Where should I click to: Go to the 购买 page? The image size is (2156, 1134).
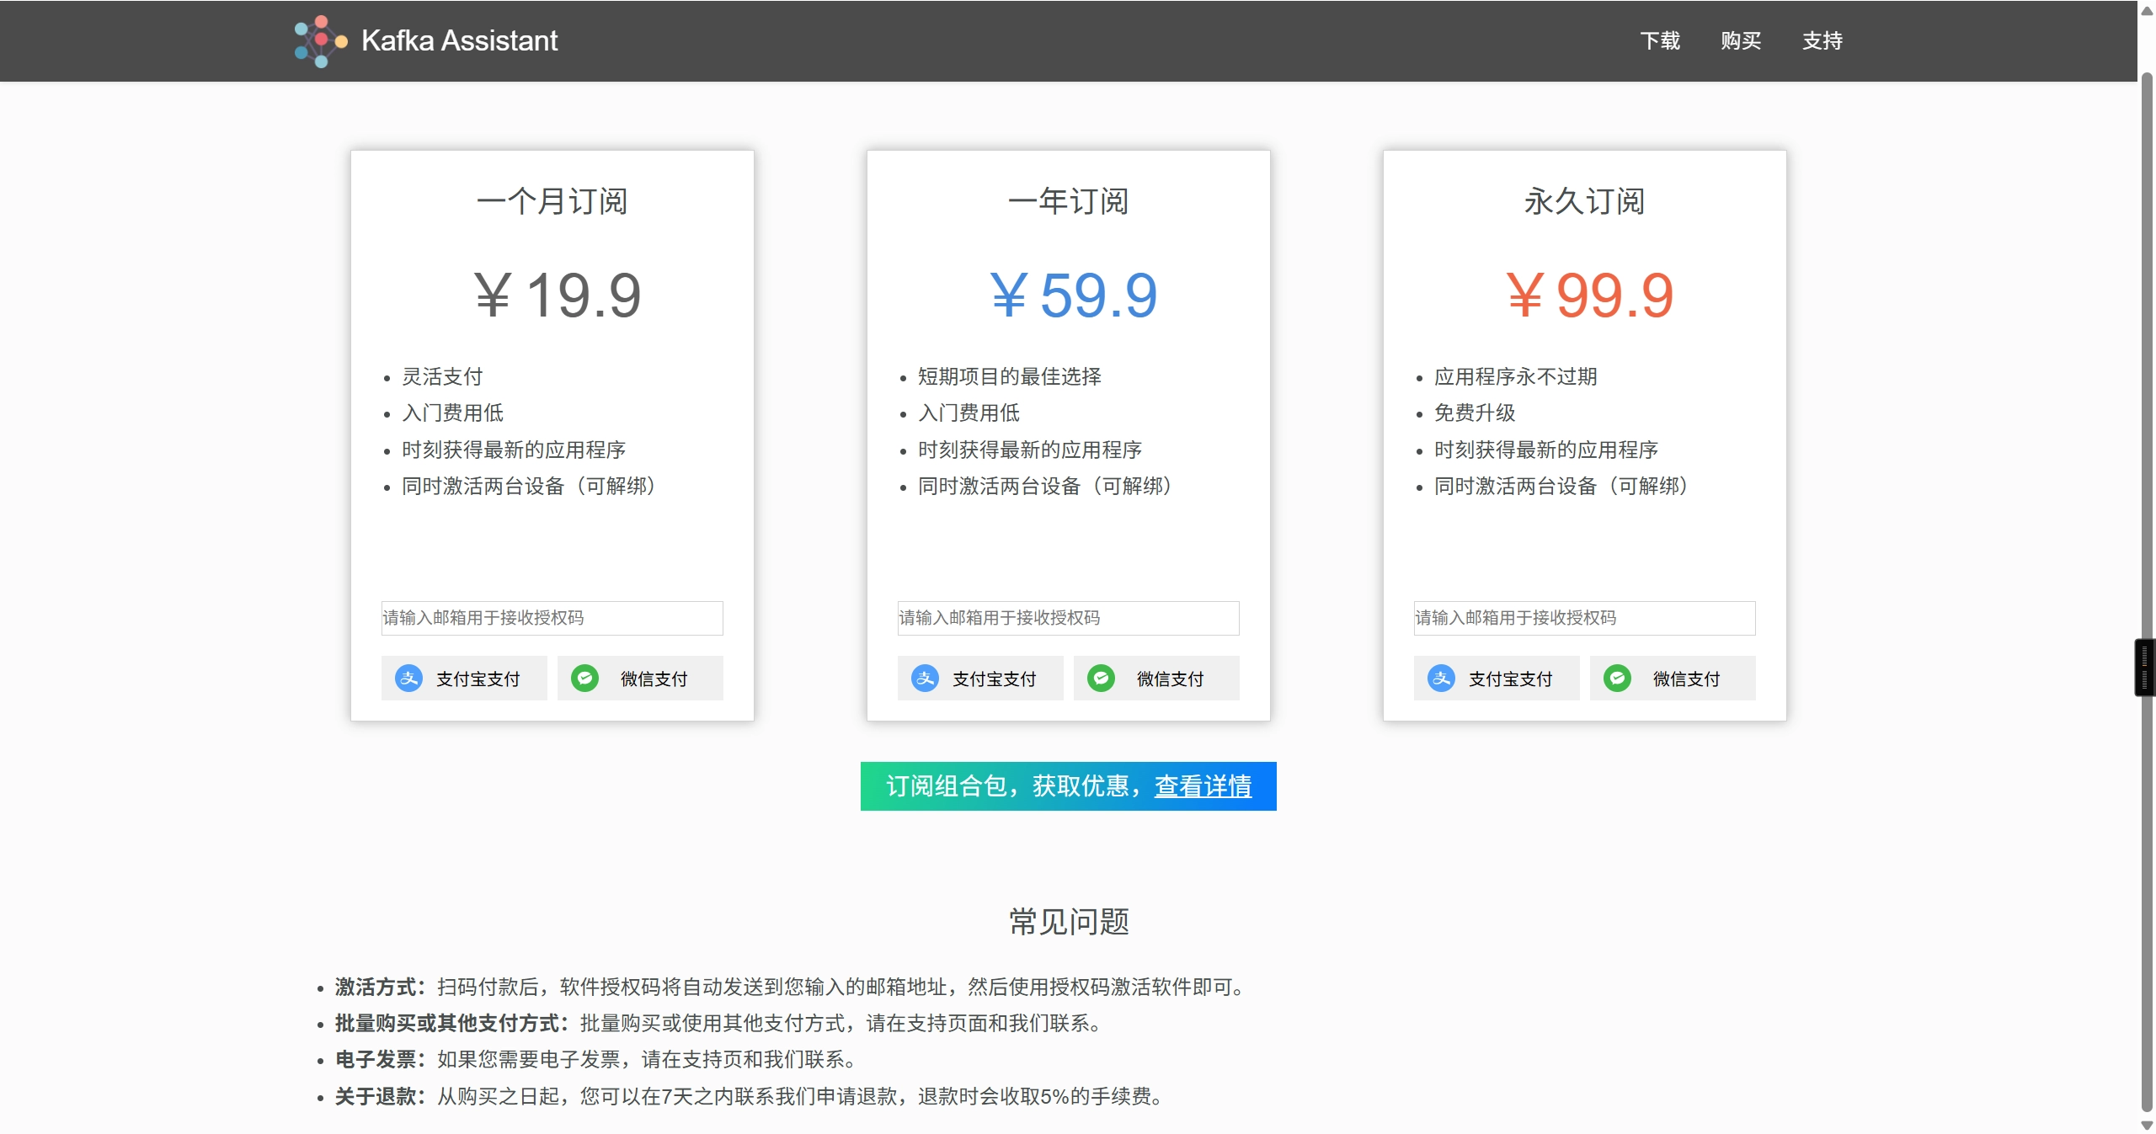pyautogui.click(x=1741, y=40)
